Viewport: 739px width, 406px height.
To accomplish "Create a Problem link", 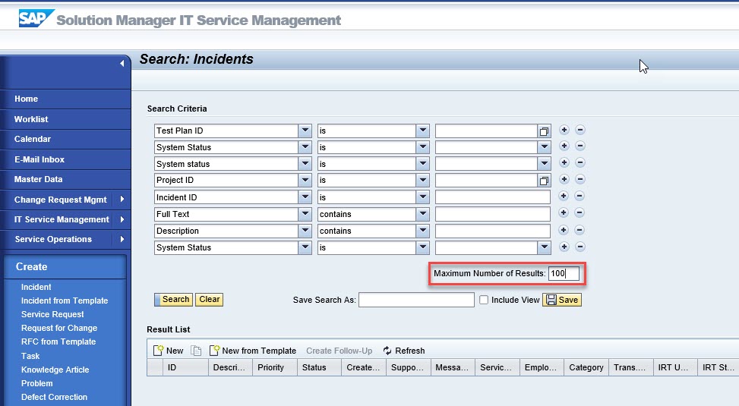I will (x=36, y=383).
